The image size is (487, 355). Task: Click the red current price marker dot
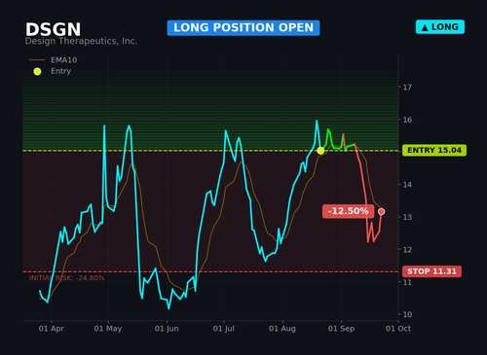pos(381,212)
